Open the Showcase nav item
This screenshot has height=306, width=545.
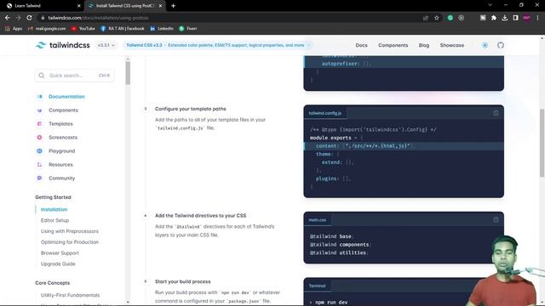[x=452, y=45]
